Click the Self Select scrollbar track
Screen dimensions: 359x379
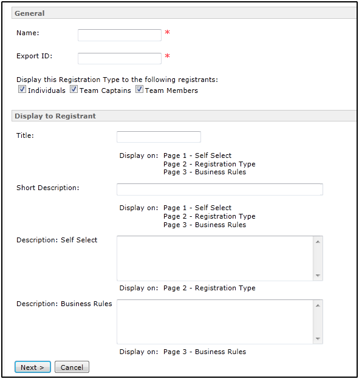(x=318, y=259)
